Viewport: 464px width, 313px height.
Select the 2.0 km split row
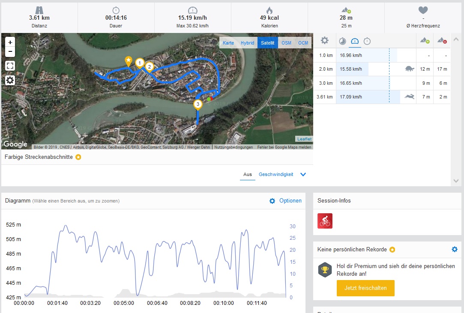[x=382, y=69]
